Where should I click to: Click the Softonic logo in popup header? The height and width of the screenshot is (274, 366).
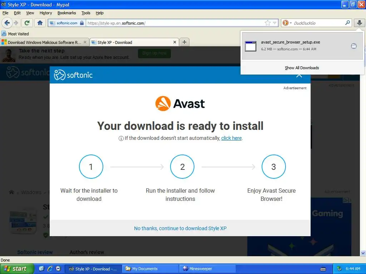pos(73,75)
